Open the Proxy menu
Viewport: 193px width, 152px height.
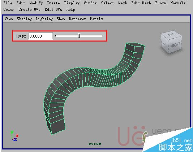click(160, 3)
